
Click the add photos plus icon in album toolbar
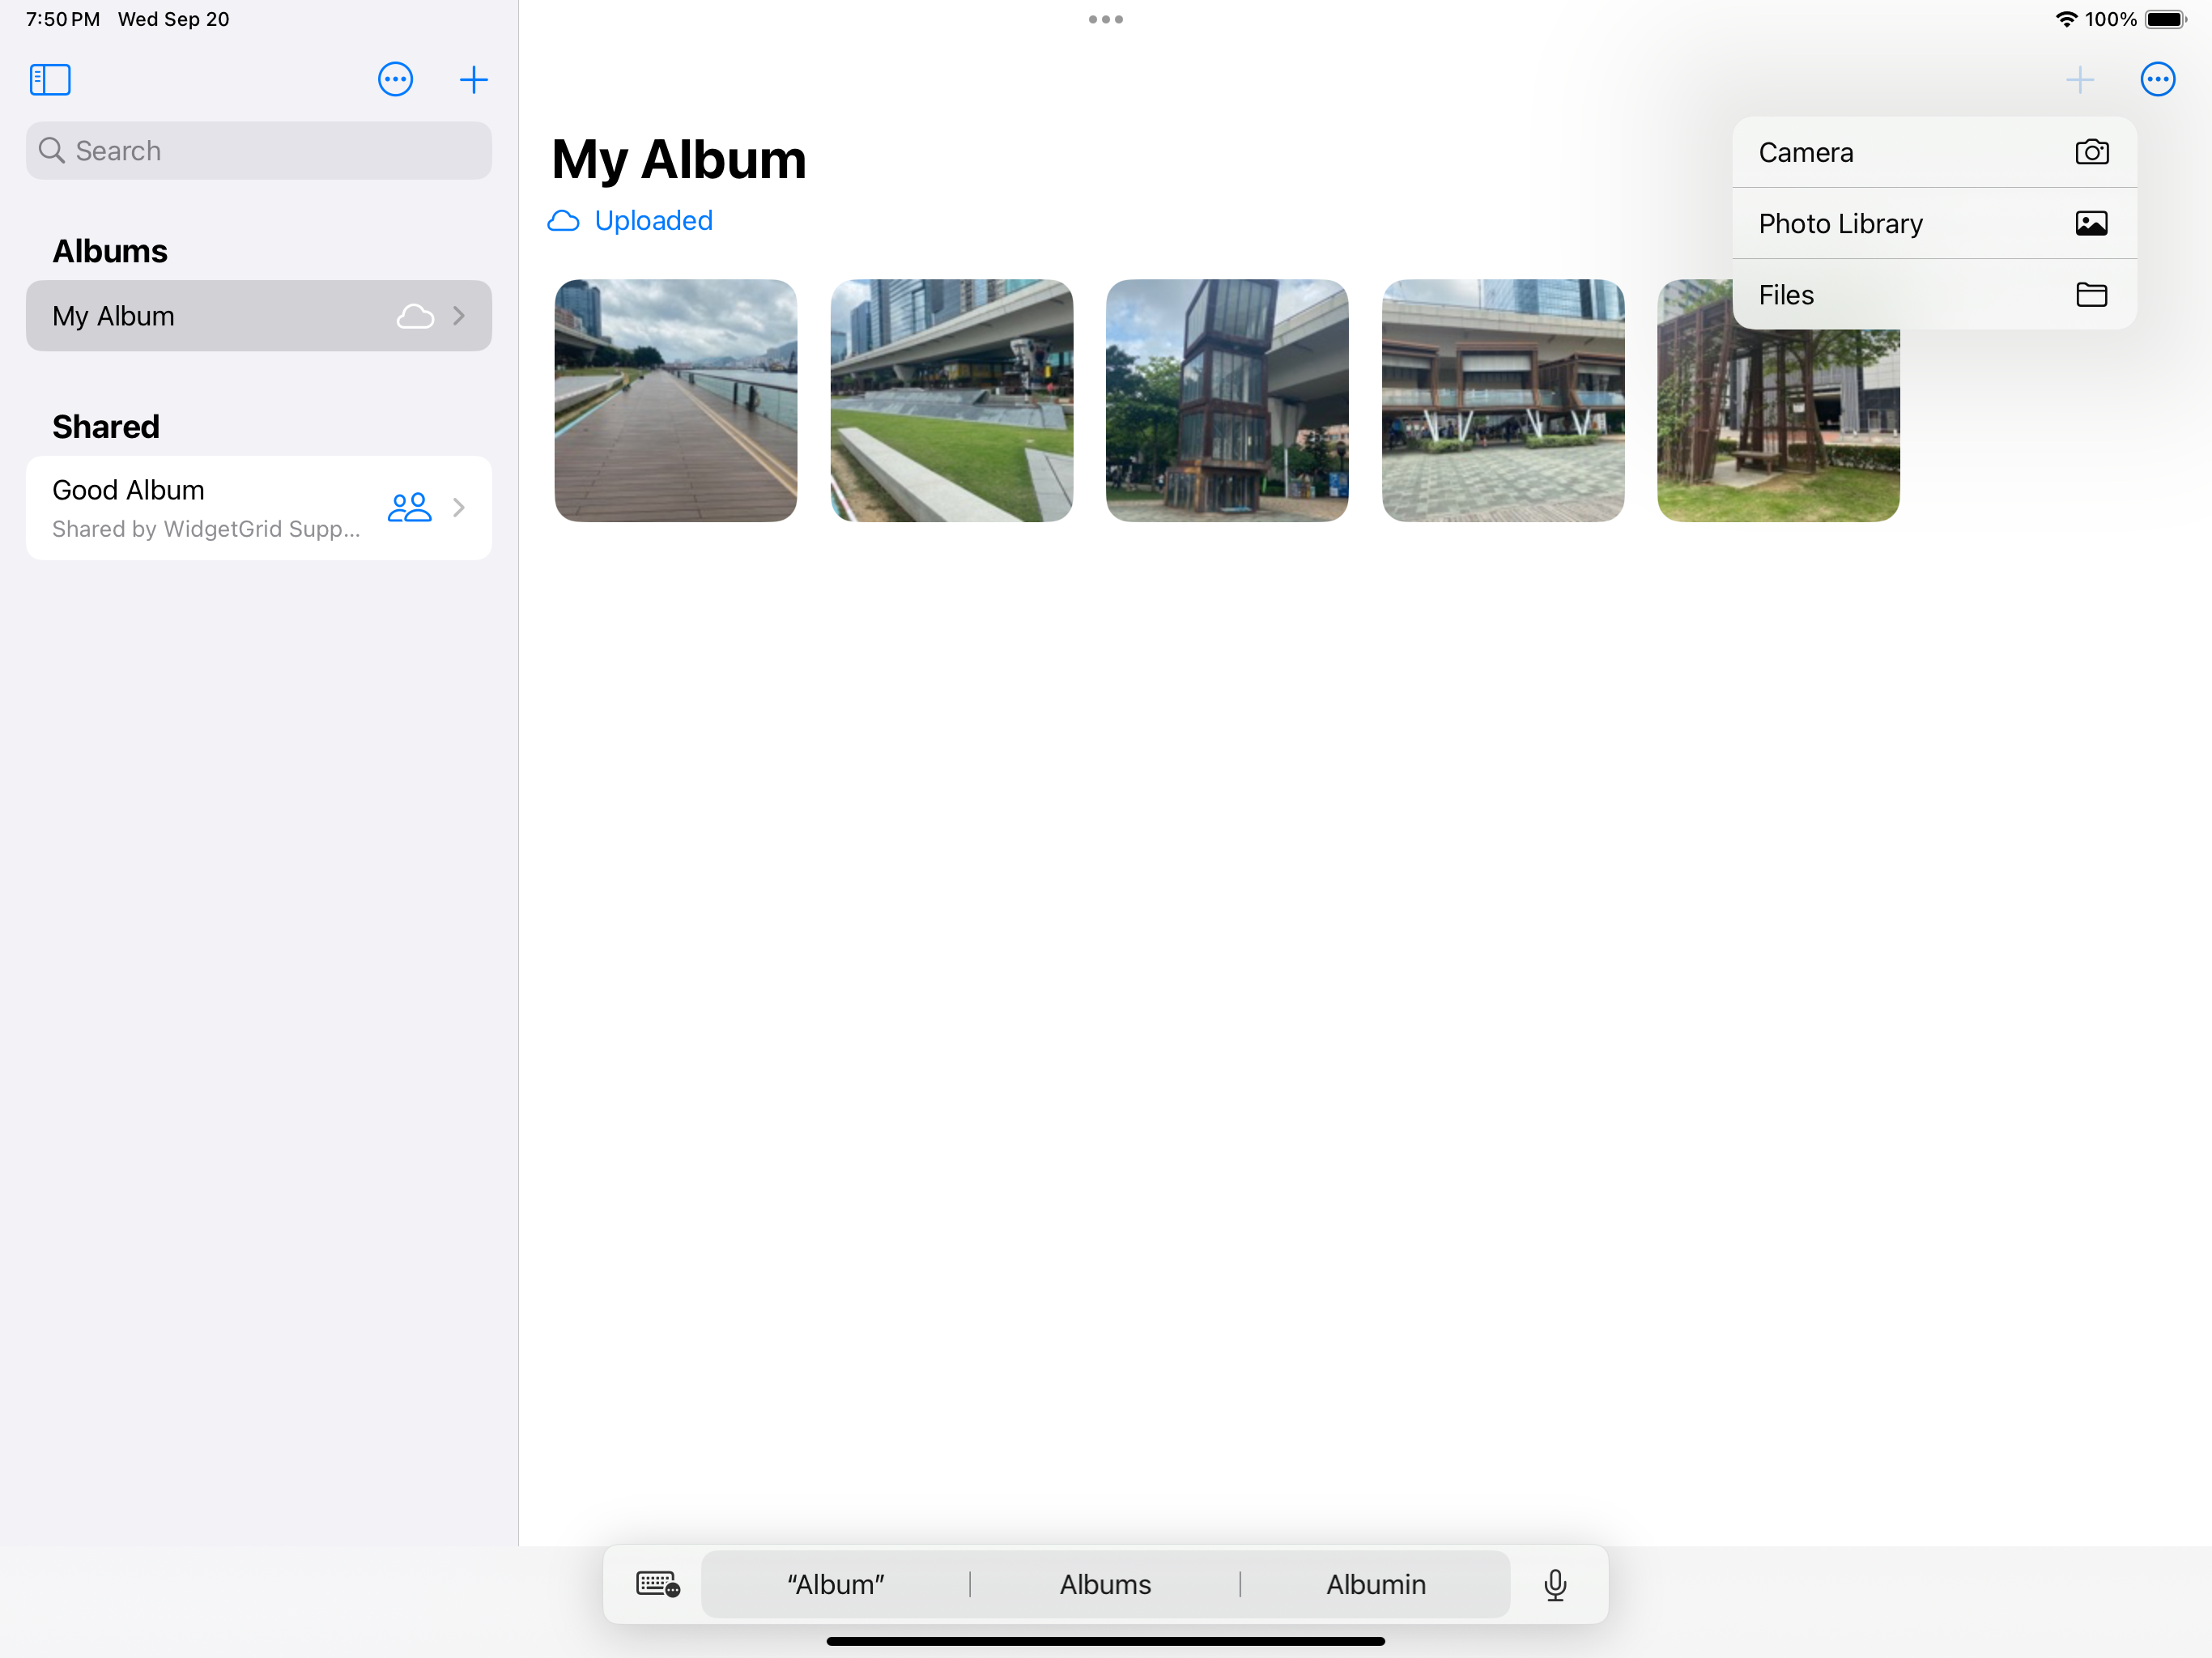coord(2080,80)
